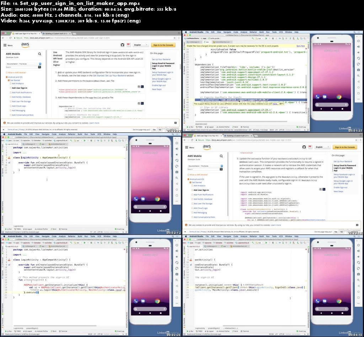The image size is (364, 337).
Task: Tap Google search bar on emulator, 00:01:33 frame
Action: (332, 105)
